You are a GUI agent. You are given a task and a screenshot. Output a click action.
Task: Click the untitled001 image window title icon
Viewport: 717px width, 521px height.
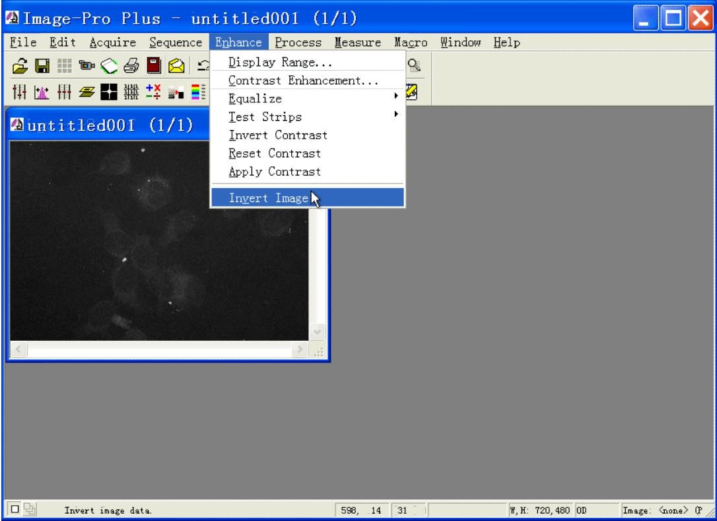coord(17,124)
